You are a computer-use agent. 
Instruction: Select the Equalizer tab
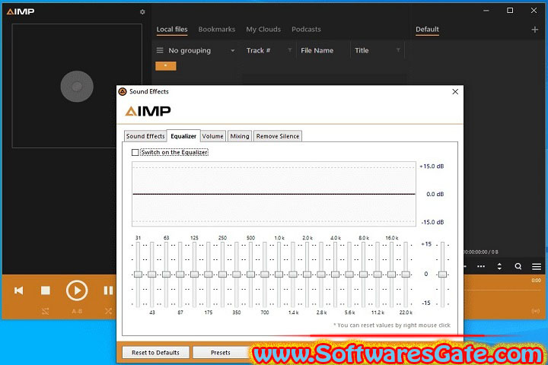(183, 136)
